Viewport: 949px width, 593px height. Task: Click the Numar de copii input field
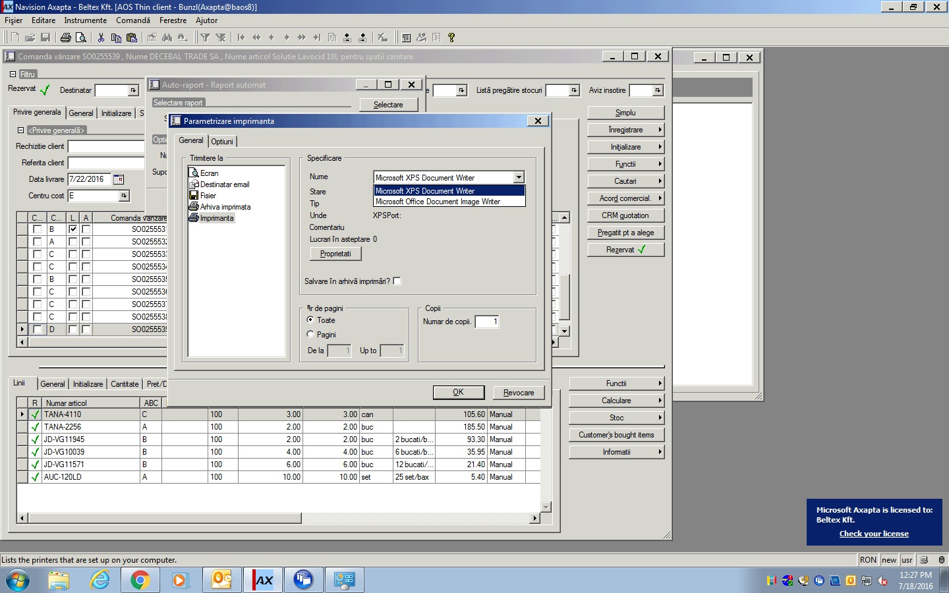[x=487, y=322]
